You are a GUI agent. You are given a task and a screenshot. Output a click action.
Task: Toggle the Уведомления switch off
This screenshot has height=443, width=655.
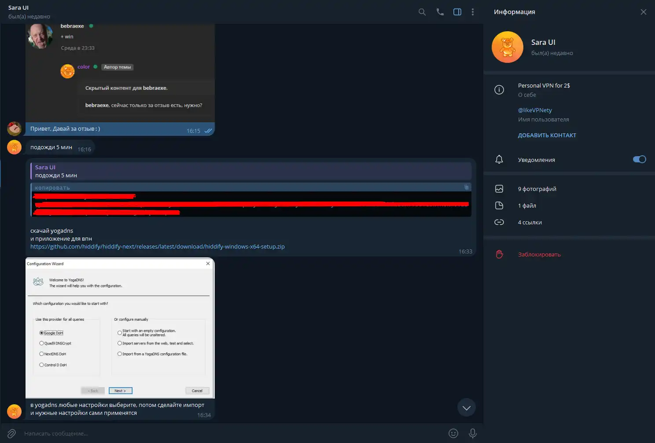click(x=639, y=159)
